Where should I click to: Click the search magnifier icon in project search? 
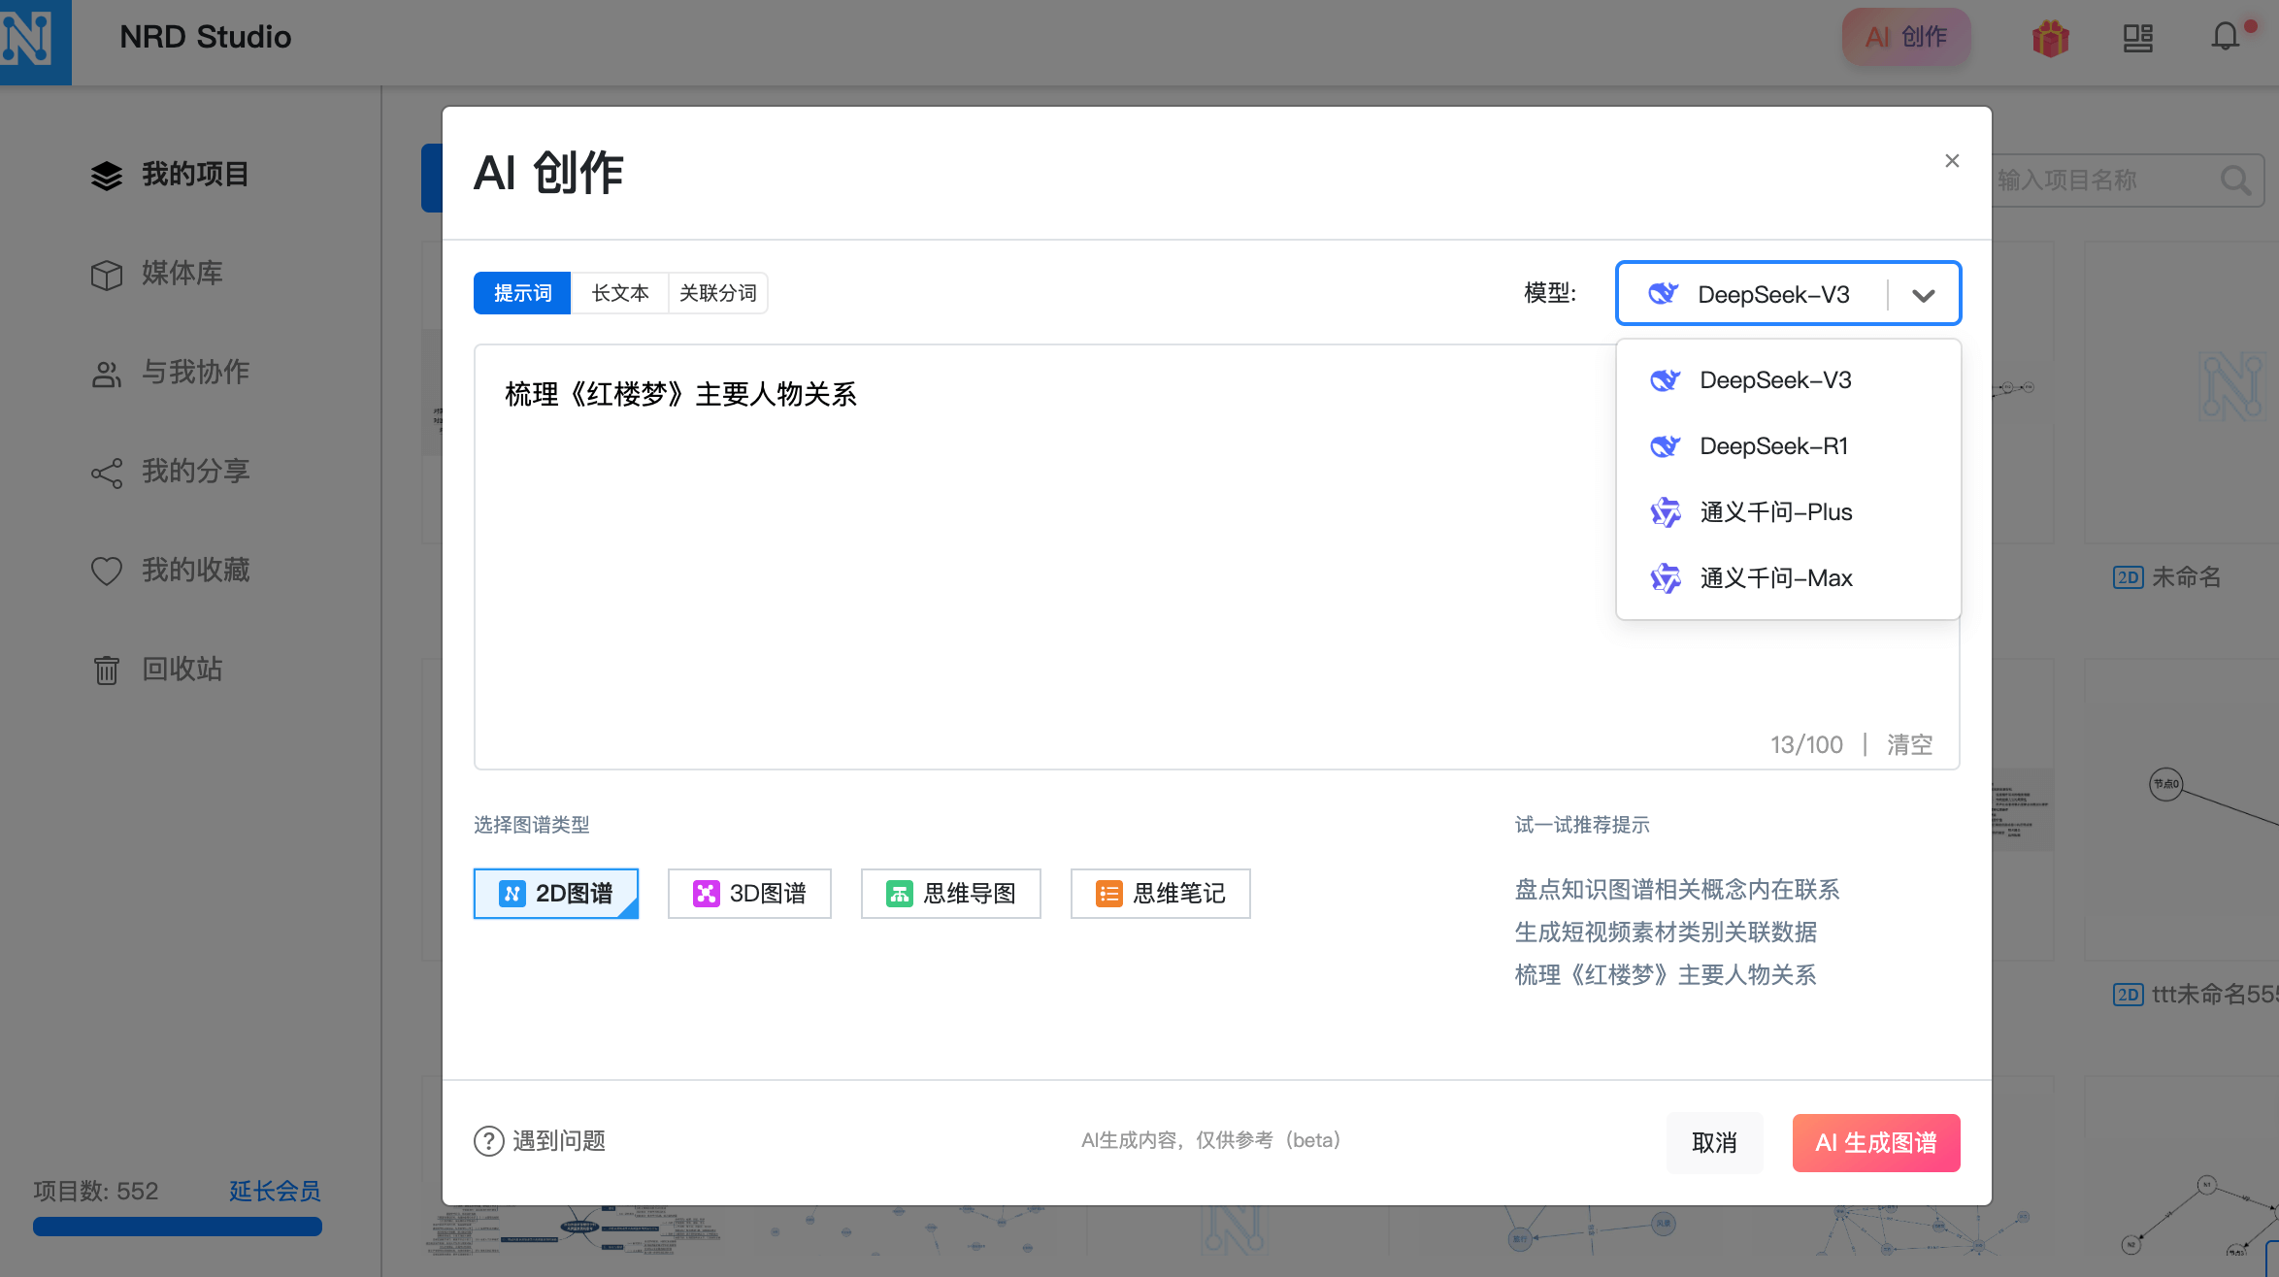tap(2235, 180)
